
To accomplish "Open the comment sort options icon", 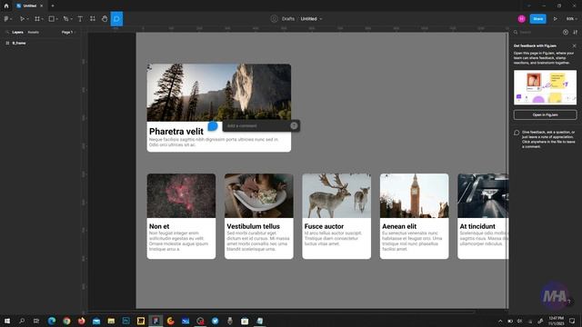I will [575, 33].
